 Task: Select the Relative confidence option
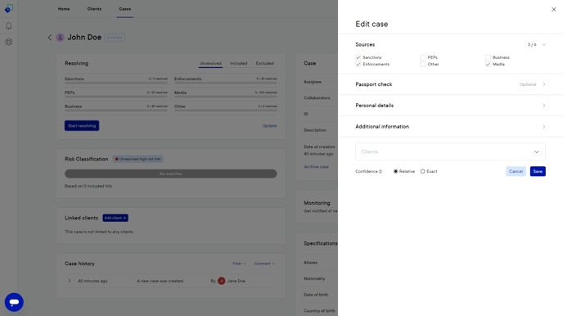(x=396, y=172)
